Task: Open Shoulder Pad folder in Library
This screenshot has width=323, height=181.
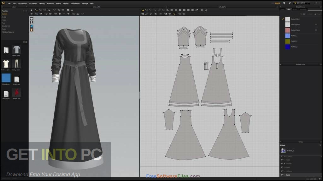Action: click(x=6, y=26)
